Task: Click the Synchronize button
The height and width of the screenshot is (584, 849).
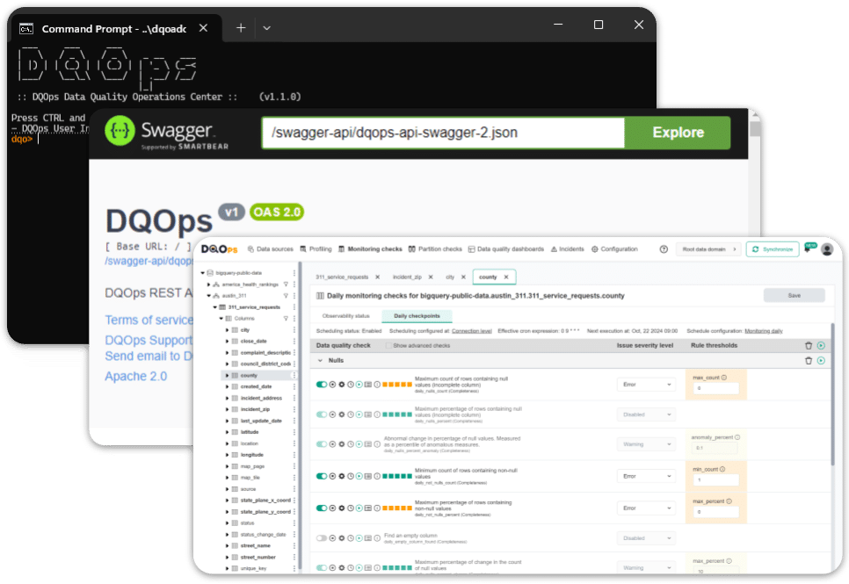Action: point(773,249)
